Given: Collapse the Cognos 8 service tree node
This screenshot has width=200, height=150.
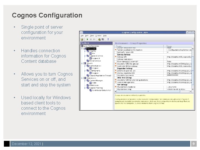Looking at the screenshot, I should tap(85, 56).
